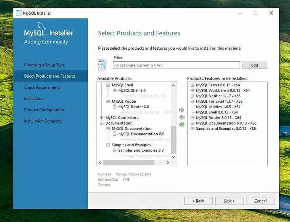290x222 pixels.
Task: Click the Back button
Action: (198, 201)
